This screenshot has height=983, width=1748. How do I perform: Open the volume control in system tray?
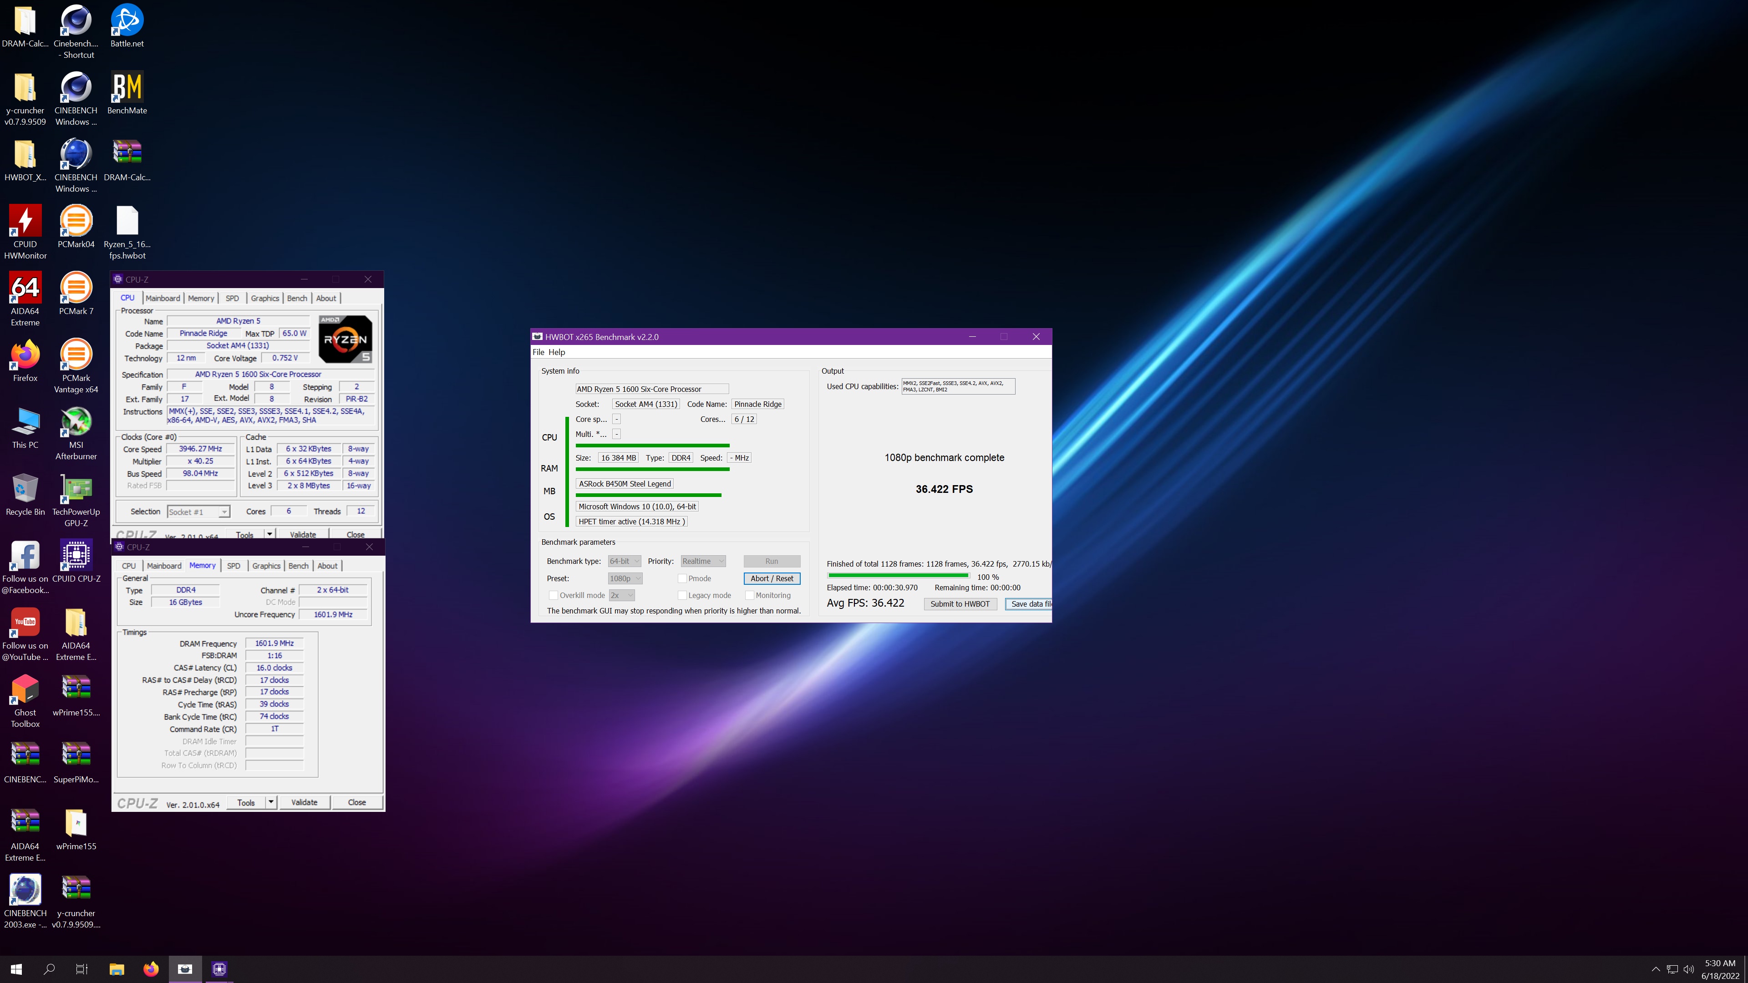coord(1688,969)
